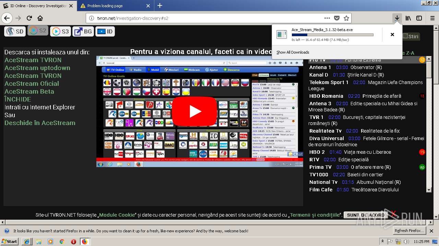Select the ID stream source
439x246 pixels.
tap(105, 31)
